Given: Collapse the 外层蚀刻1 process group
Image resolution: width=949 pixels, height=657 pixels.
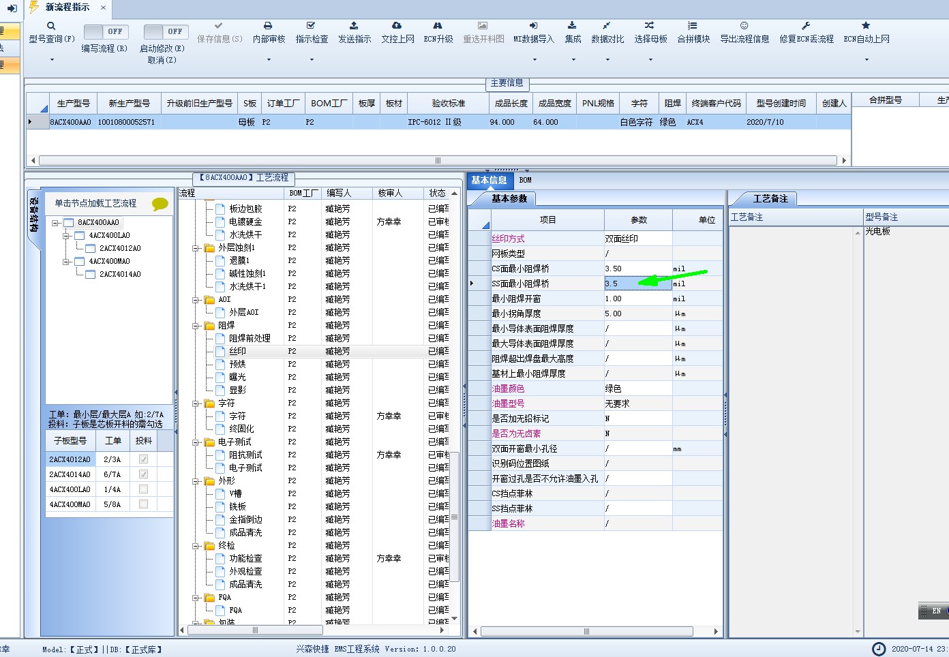Looking at the screenshot, I should (196, 248).
